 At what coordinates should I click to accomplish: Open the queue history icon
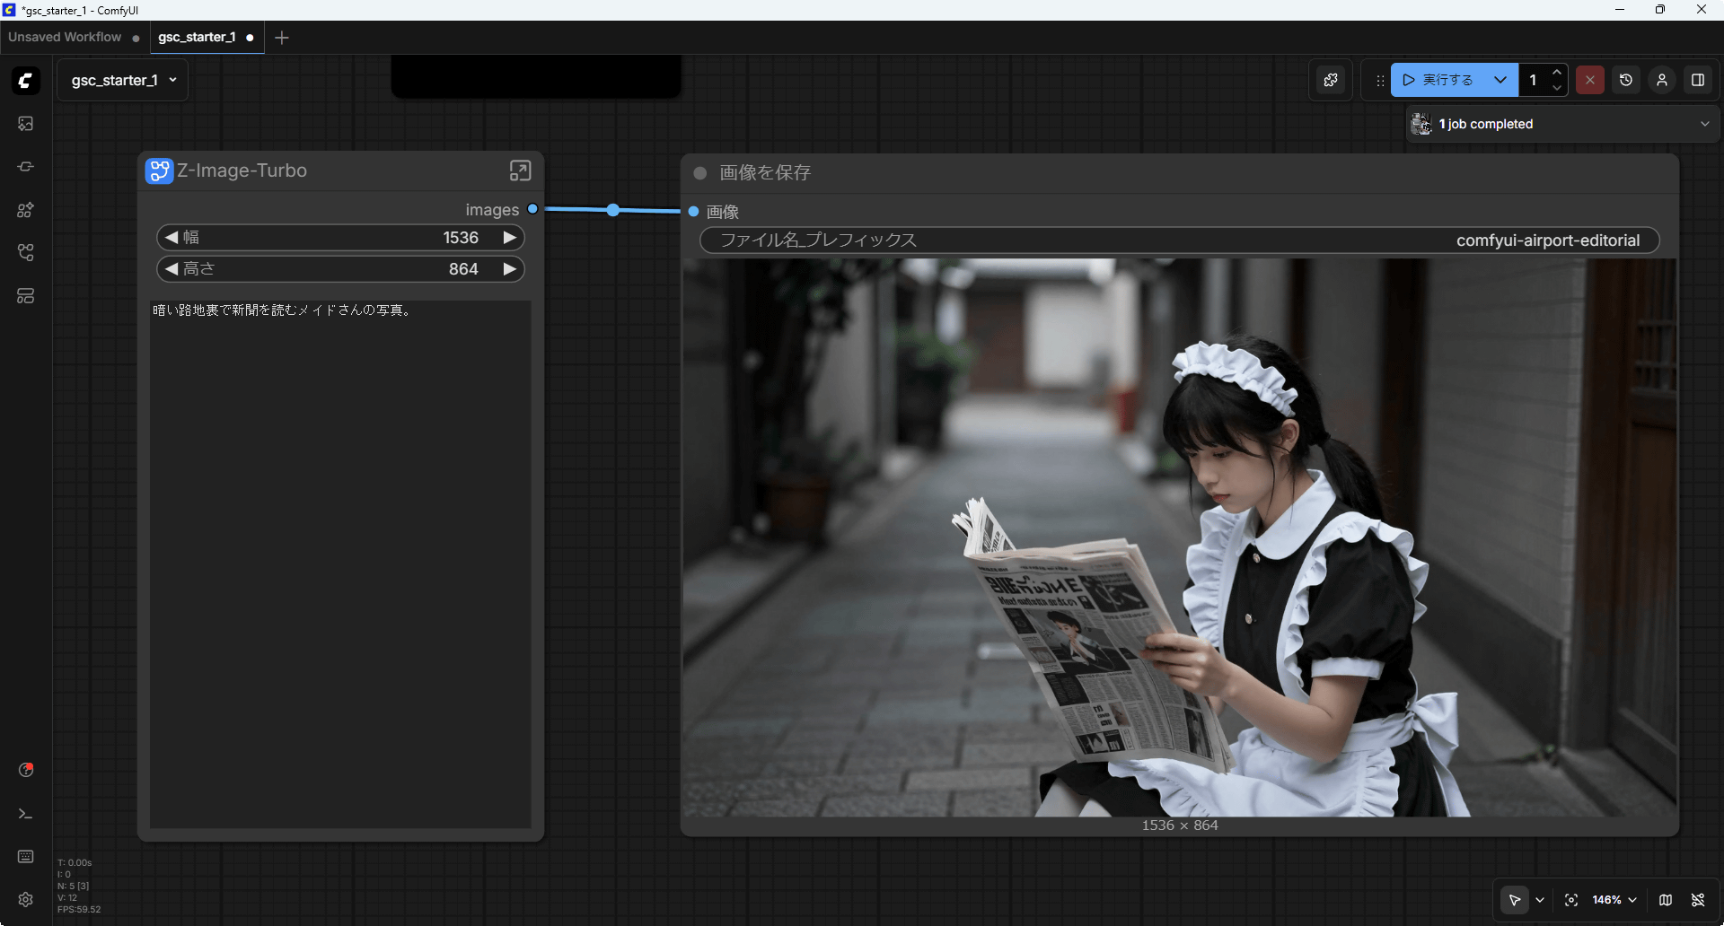tap(1625, 80)
